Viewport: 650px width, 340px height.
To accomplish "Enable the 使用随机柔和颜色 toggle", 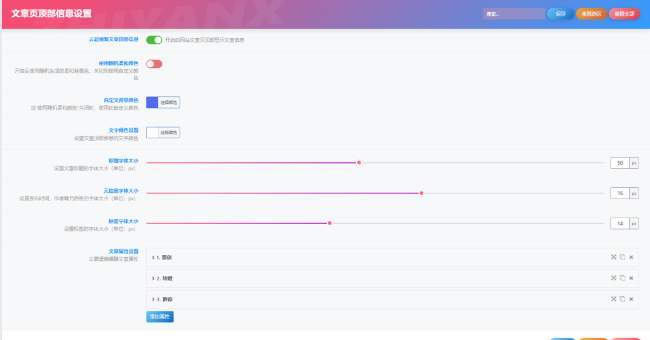I will click(154, 63).
